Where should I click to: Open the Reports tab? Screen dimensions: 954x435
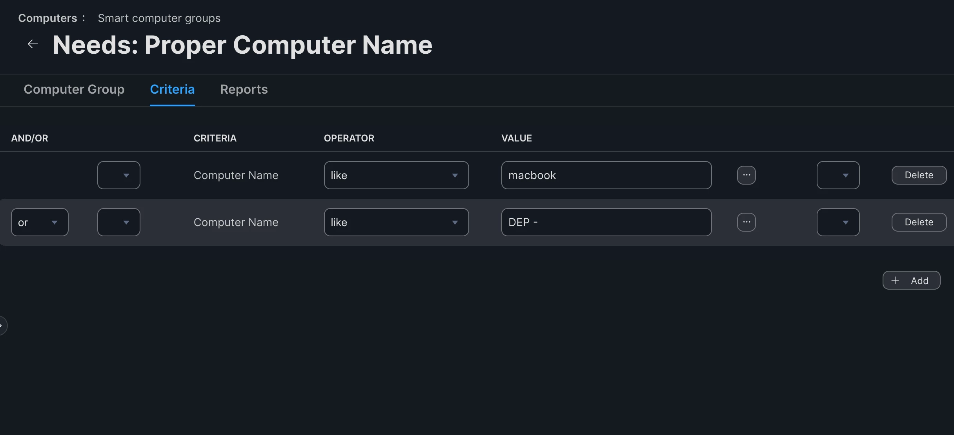pyautogui.click(x=244, y=89)
